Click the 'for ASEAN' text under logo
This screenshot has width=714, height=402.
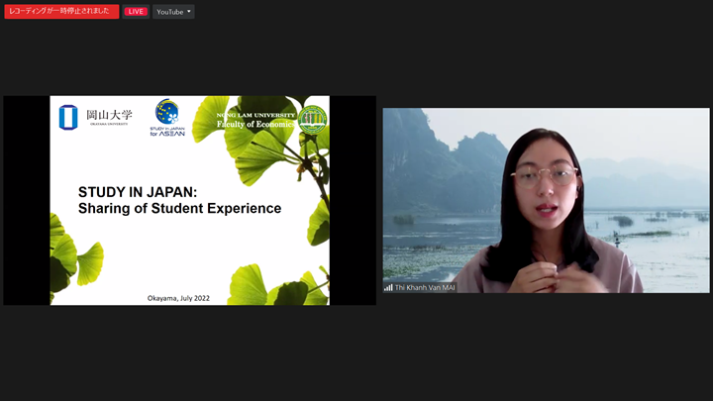(x=167, y=133)
